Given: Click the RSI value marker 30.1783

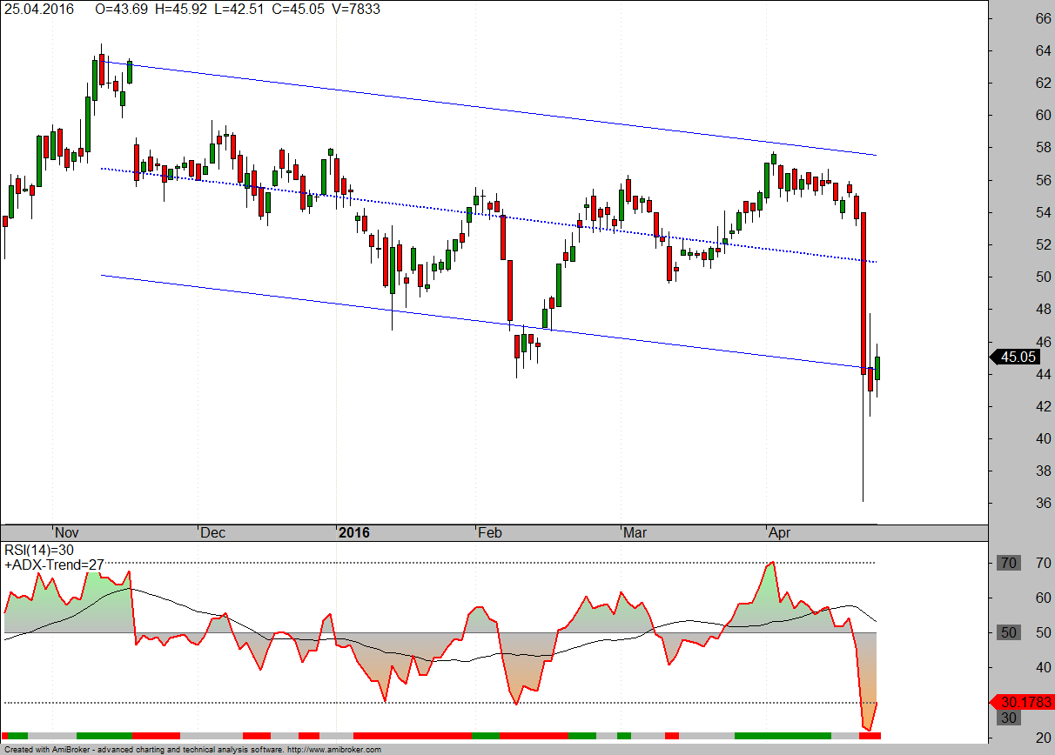Looking at the screenshot, I should coord(1023,702).
